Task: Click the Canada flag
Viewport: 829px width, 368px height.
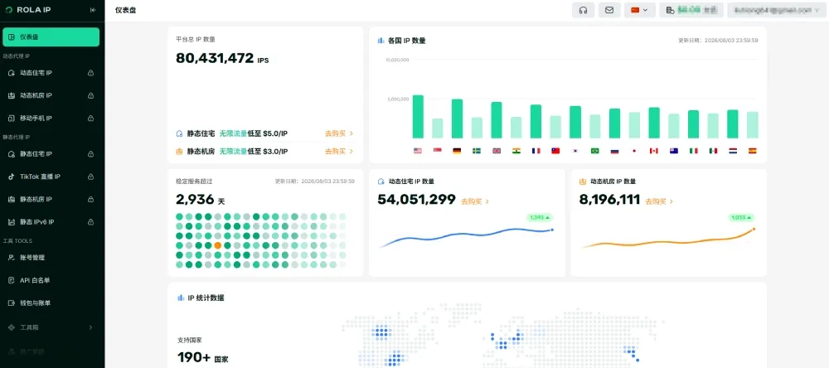Action: click(x=653, y=151)
